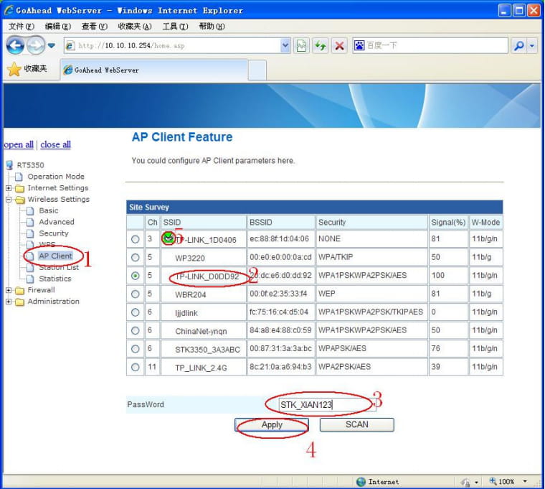Click the compatibility view page icon
Screen dimensions: 545x489
click(x=301, y=45)
